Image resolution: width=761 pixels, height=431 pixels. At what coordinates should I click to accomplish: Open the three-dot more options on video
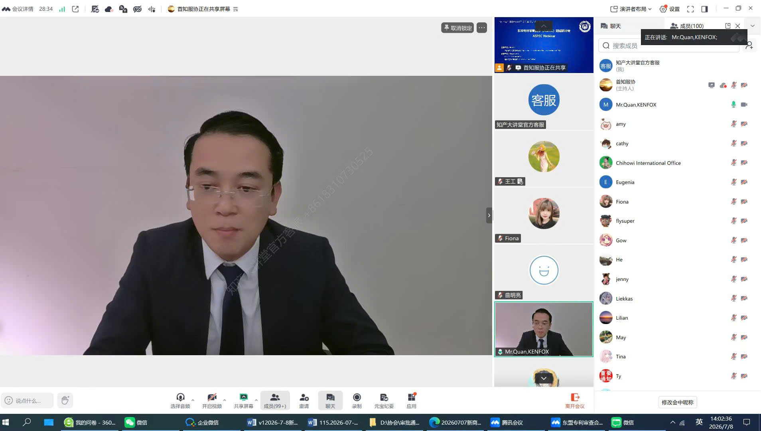482,28
